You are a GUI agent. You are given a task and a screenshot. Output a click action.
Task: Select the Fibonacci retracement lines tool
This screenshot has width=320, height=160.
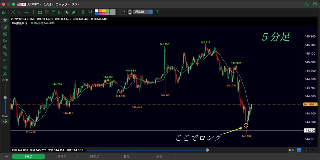[x=53, y=12]
